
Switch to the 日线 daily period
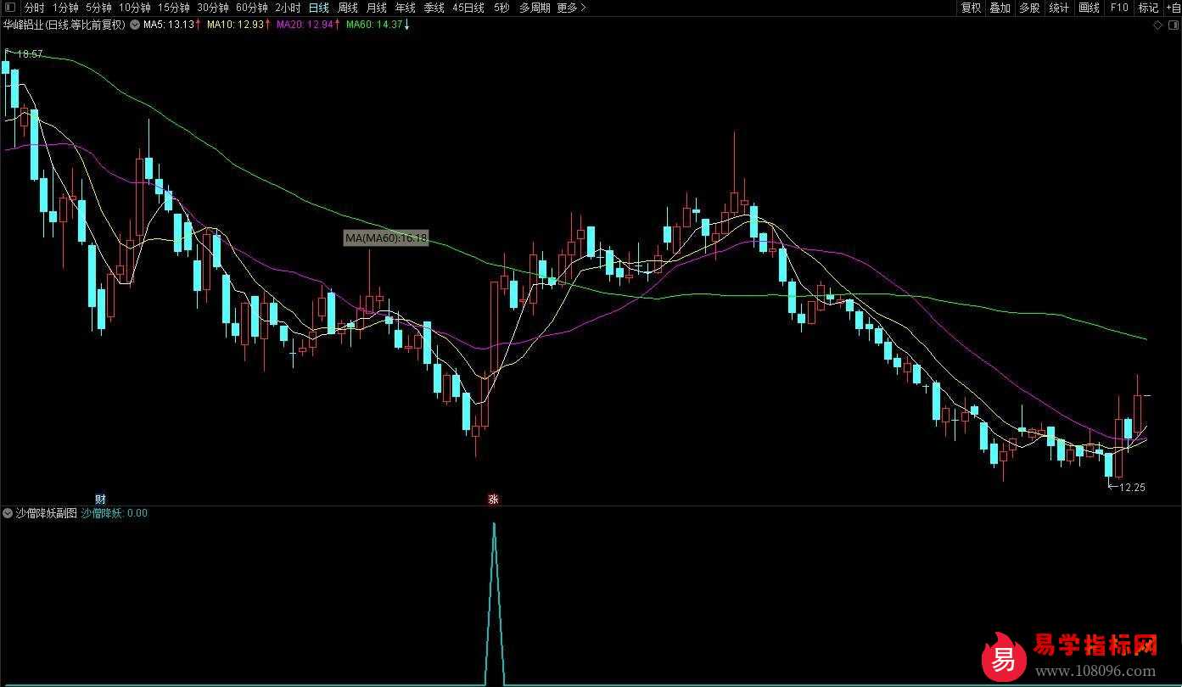(319, 8)
